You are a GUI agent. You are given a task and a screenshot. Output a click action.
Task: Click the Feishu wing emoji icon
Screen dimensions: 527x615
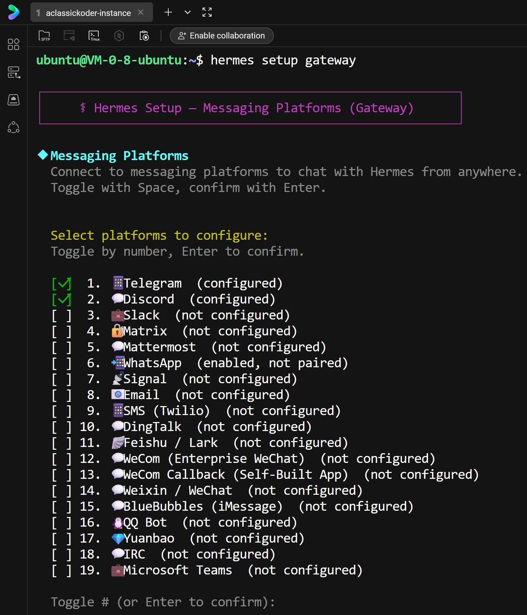click(118, 442)
